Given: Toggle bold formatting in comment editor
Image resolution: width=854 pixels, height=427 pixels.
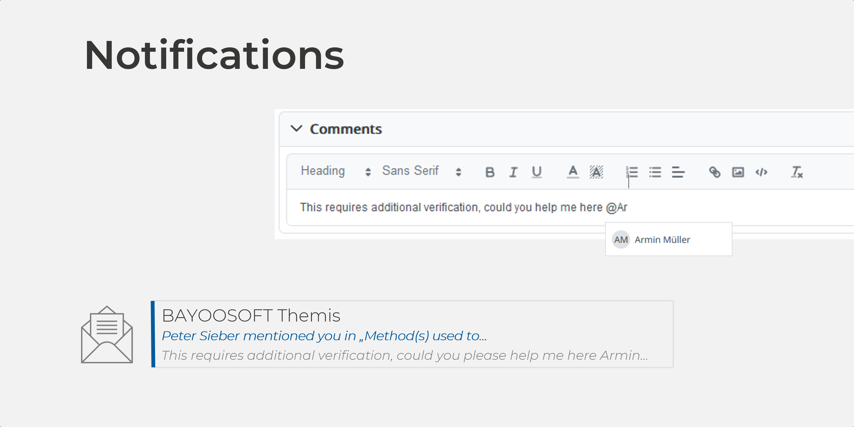Looking at the screenshot, I should tap(490, 172).
